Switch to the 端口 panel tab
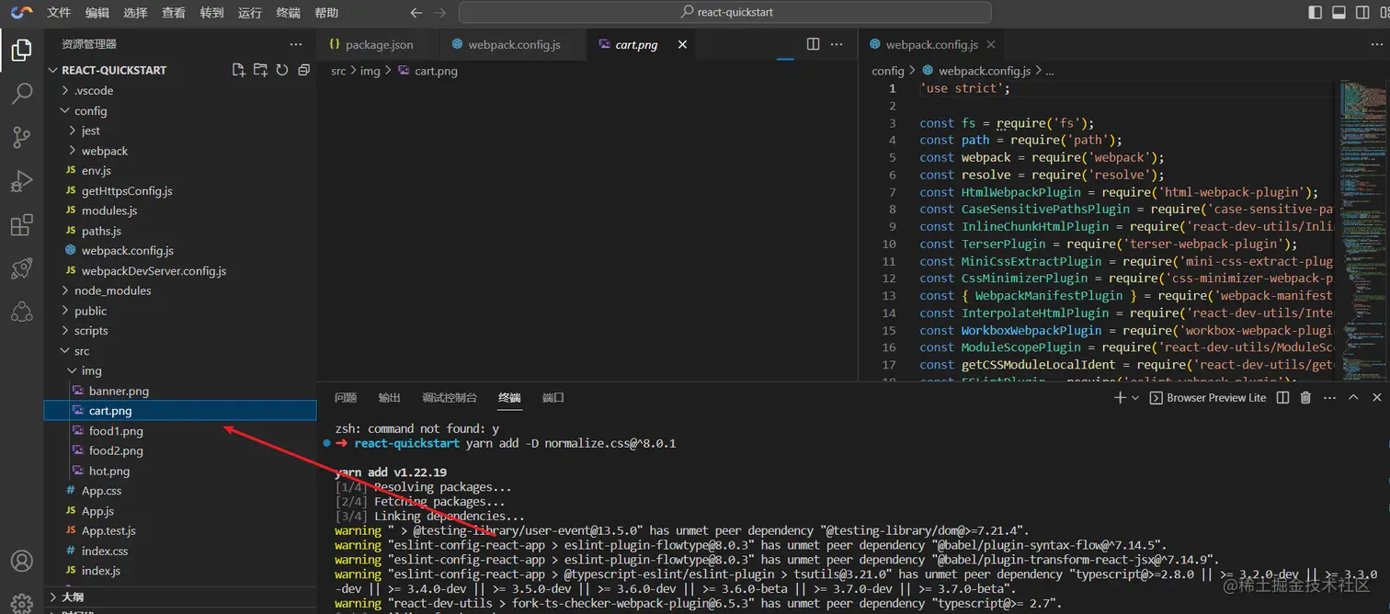This screenshot has width=1390, height=614. [553, 398]
